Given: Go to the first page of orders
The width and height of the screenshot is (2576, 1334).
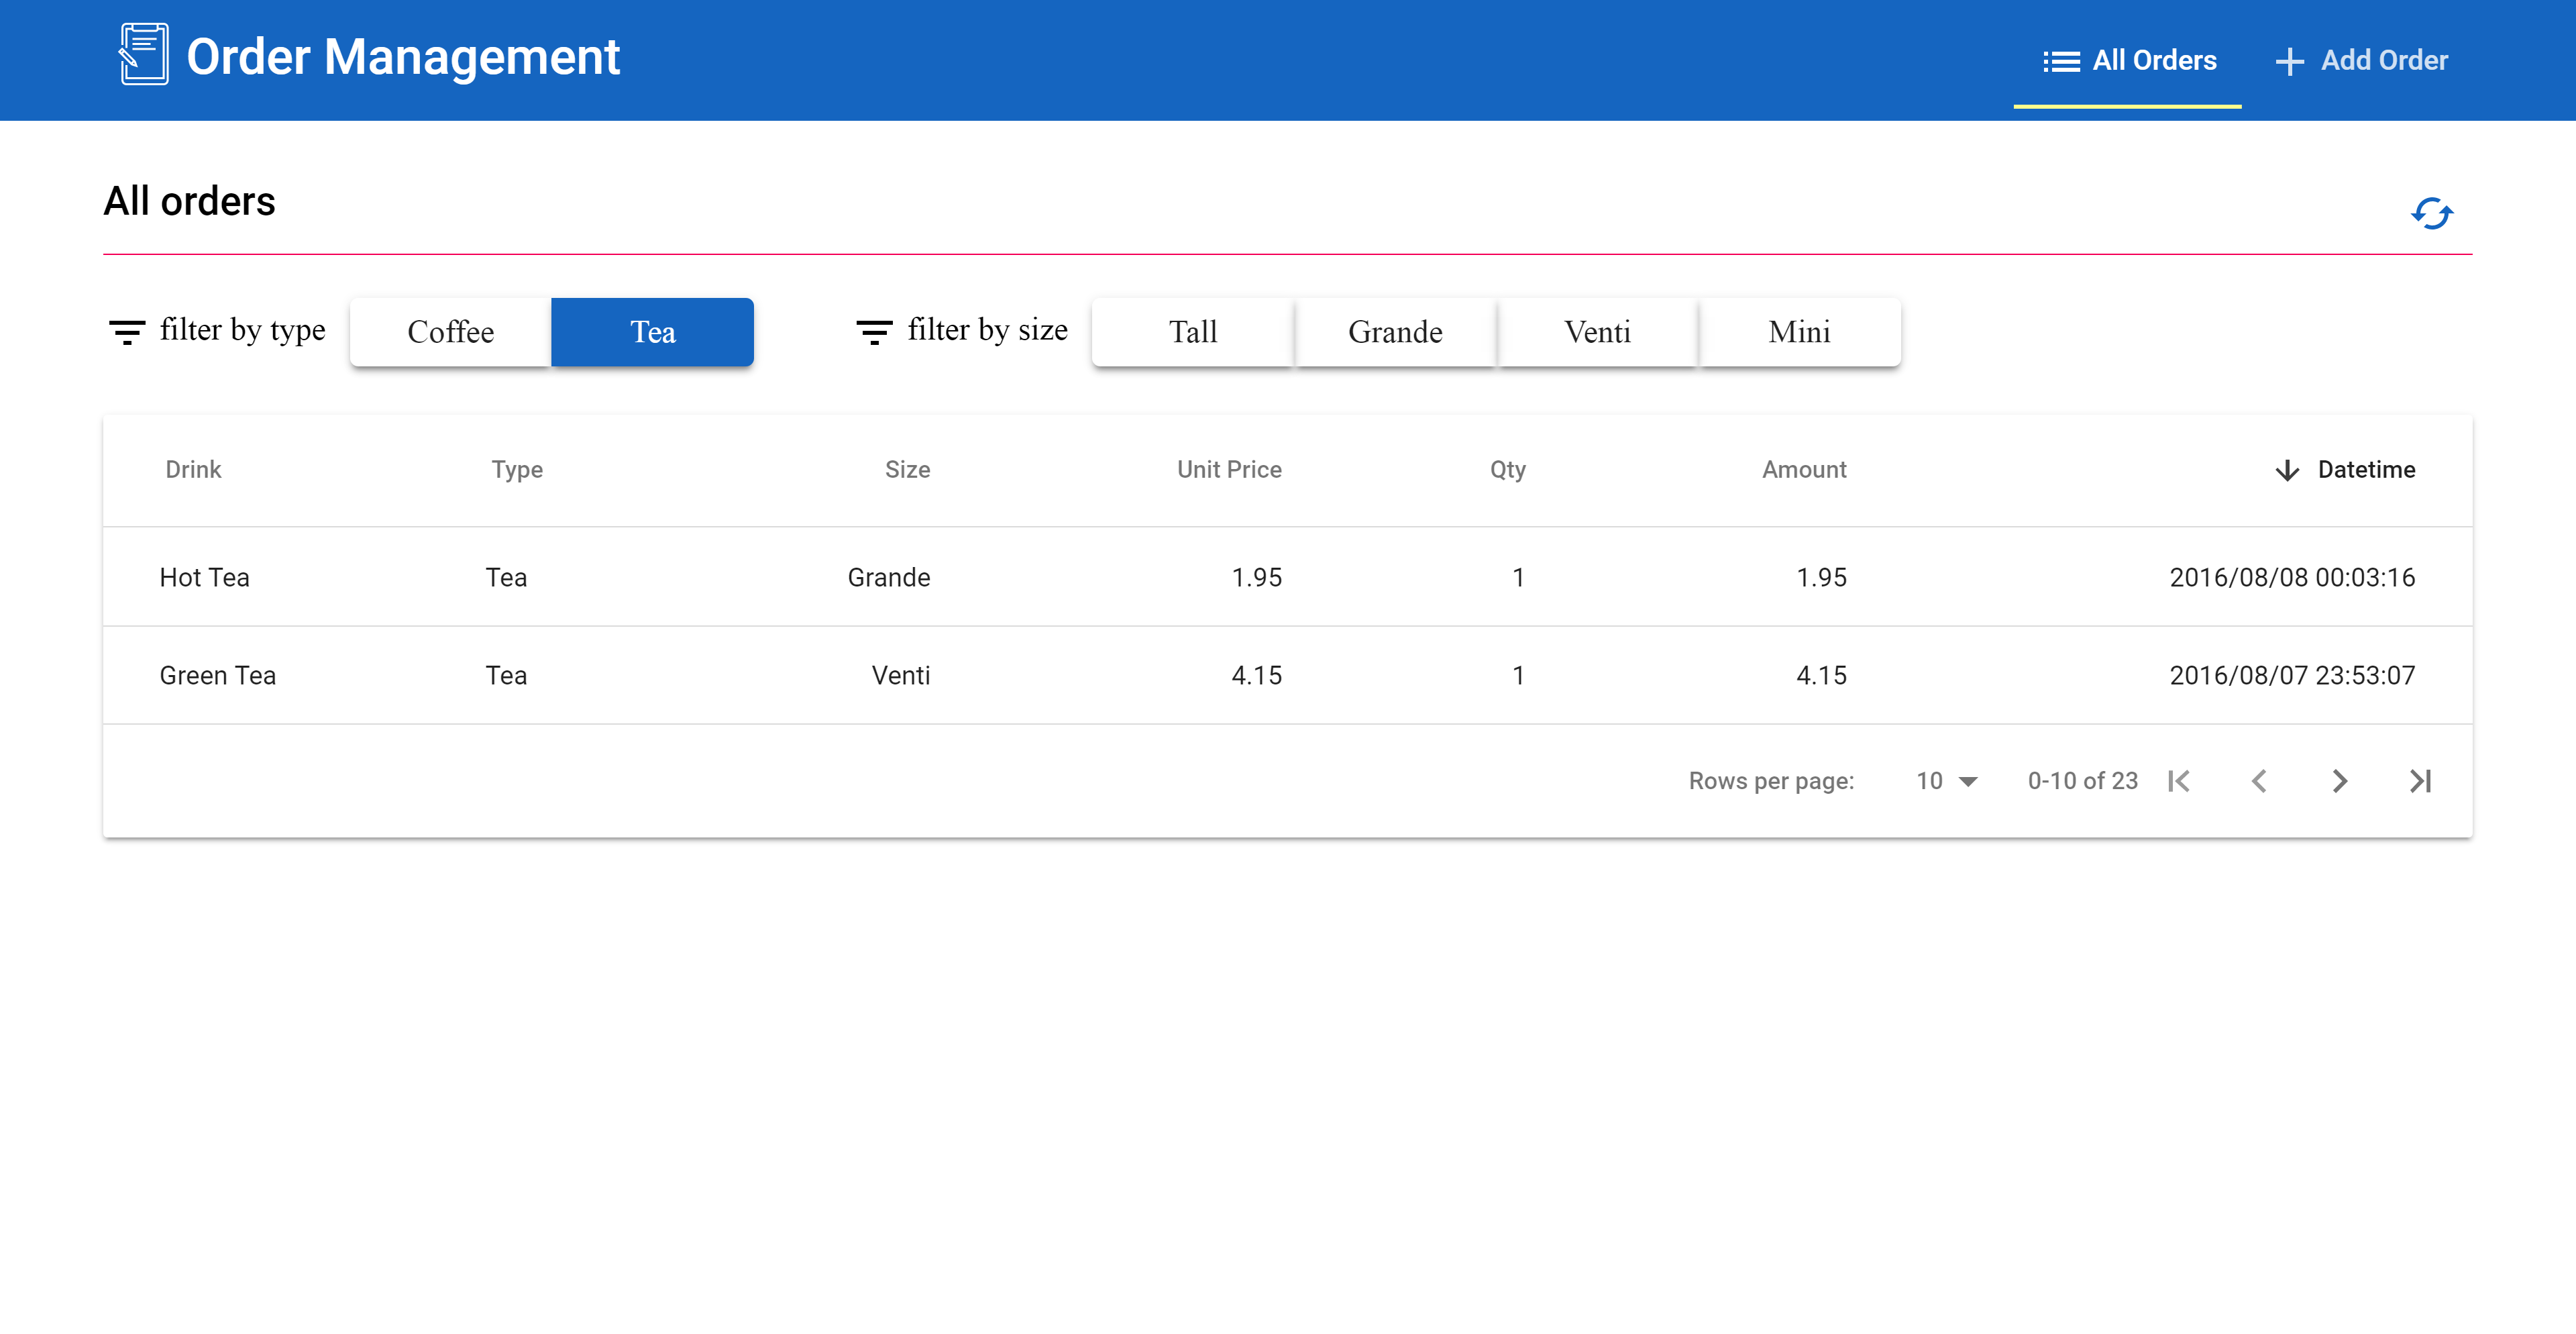Looking at the screenshot, I should 2179,781.
